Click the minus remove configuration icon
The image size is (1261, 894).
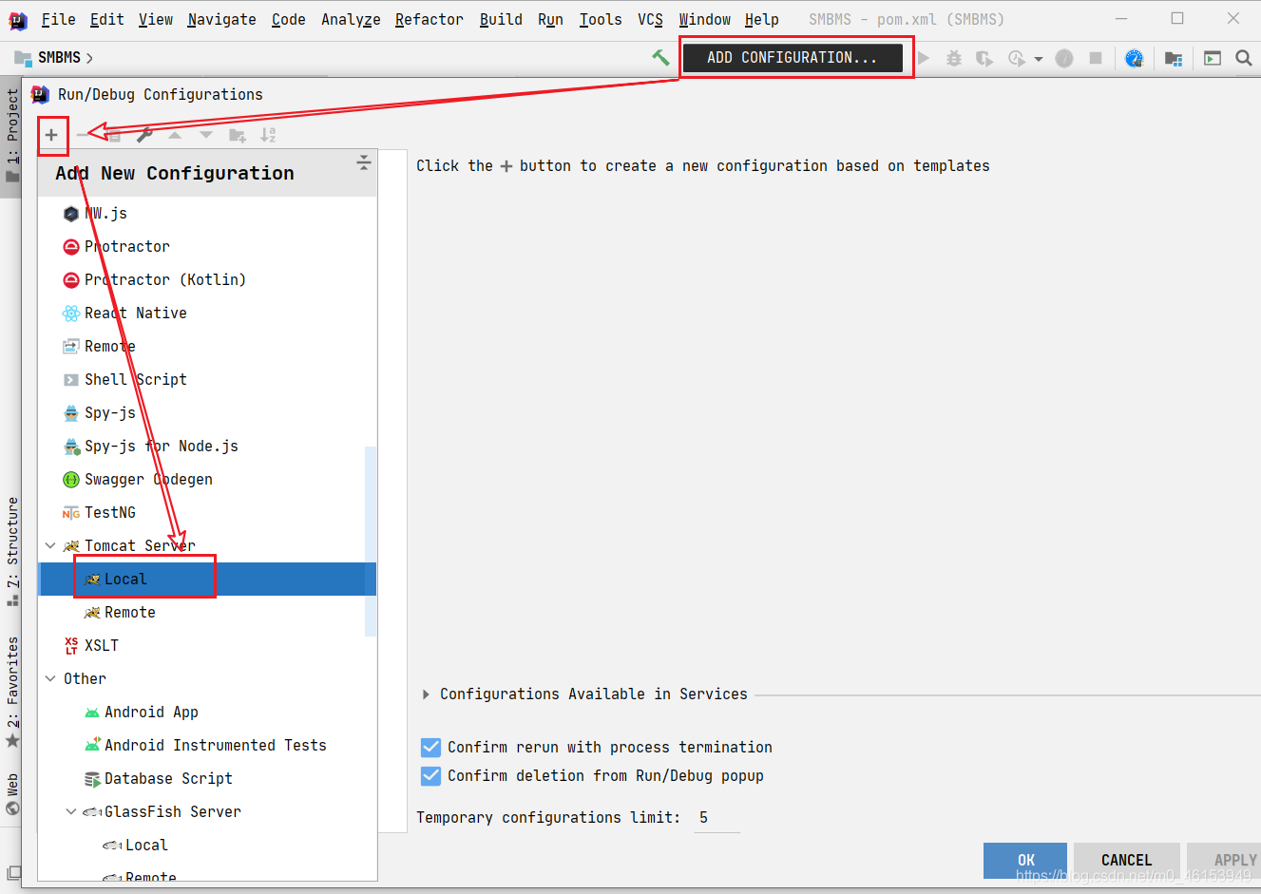[x=83, y=135]
